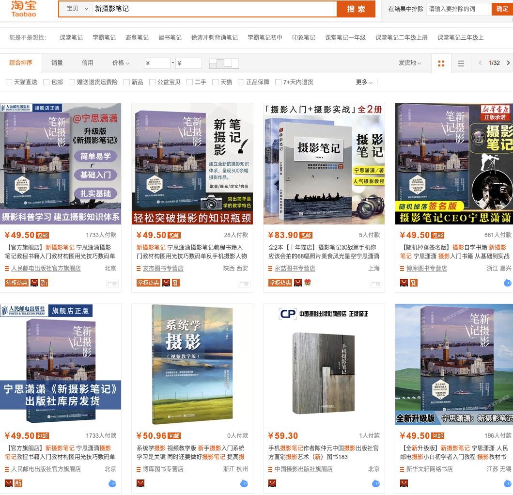Go to previous results page arrow
Viewport: 513px width, 495px height.
tap(480, 63)
